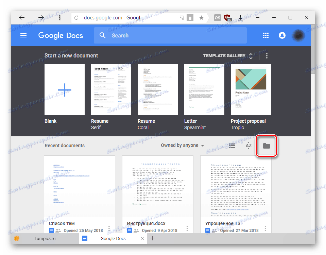The image size is (326, 255).
Task: Open the account avatar menu
Action: (x=298, y=36)
